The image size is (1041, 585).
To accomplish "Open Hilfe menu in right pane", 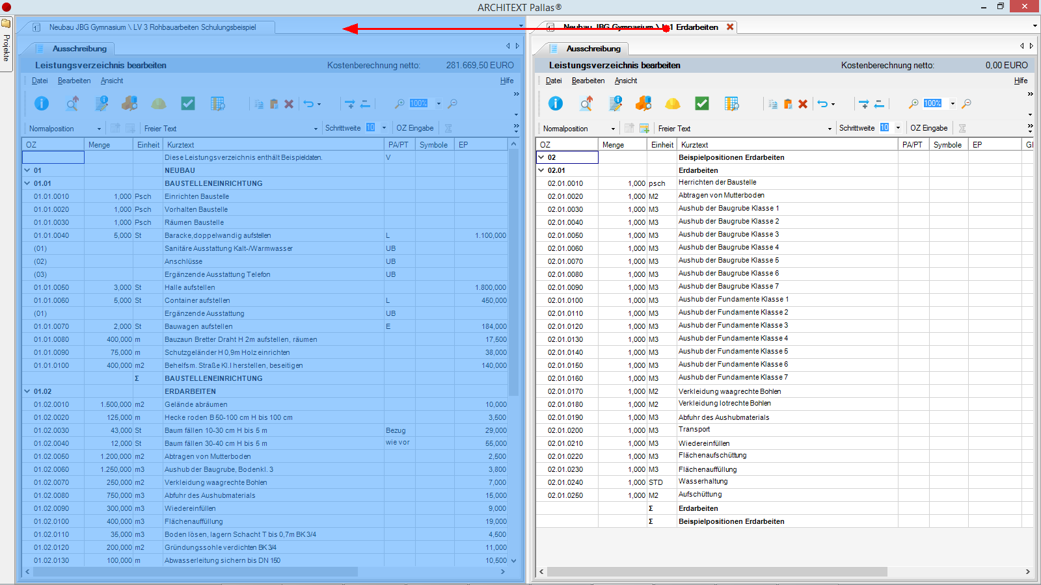I will [1021, 81].
